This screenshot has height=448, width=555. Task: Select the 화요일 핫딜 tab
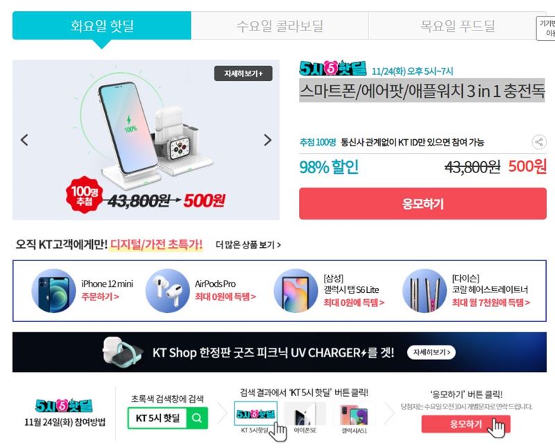click(102, 26)
